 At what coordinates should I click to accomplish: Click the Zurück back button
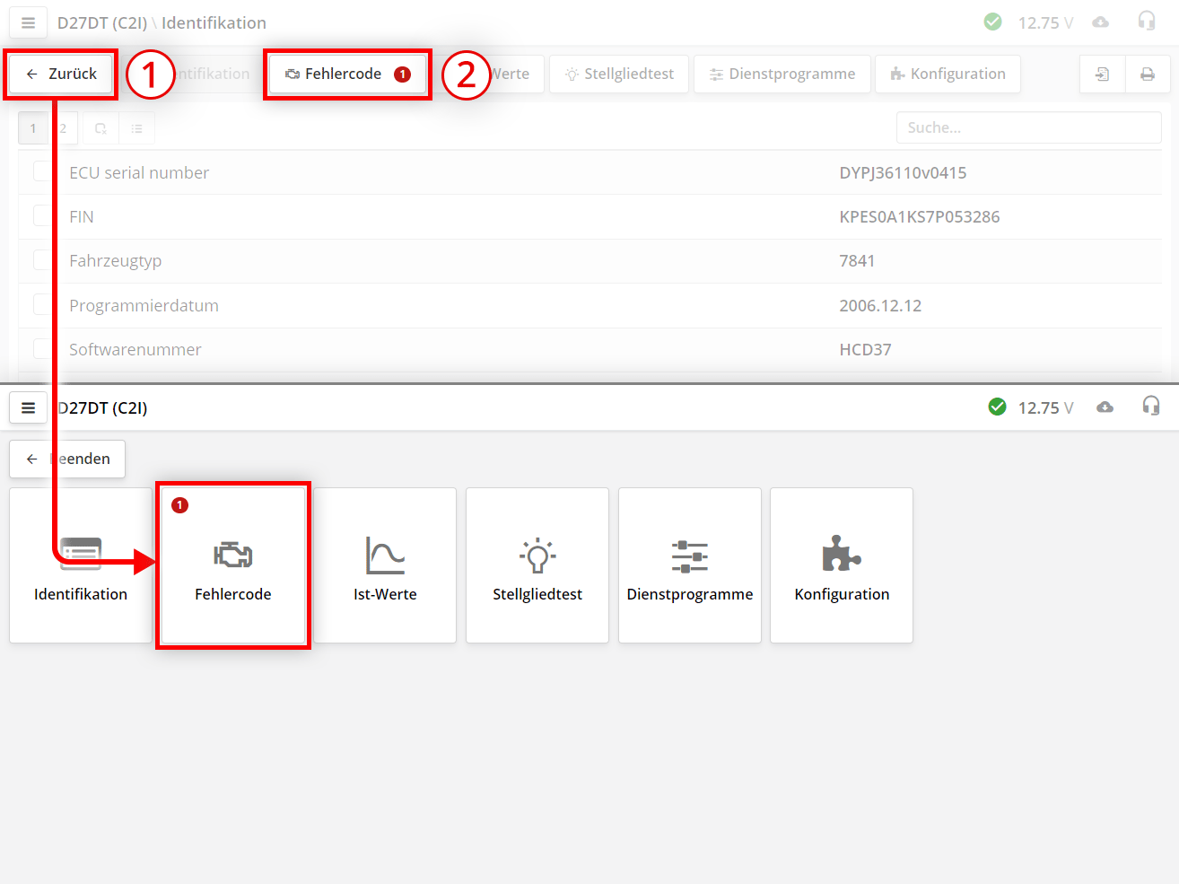tap(61, 74)
